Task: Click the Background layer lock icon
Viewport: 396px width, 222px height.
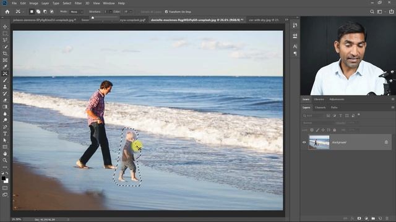Action: pos(386,142)
